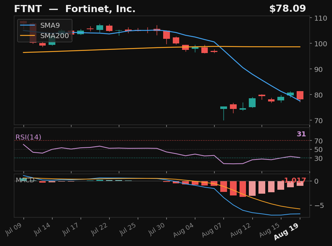Click the Aug 12 date label
This screenshot has height=246, width=332.
click(x=241, y=230)
